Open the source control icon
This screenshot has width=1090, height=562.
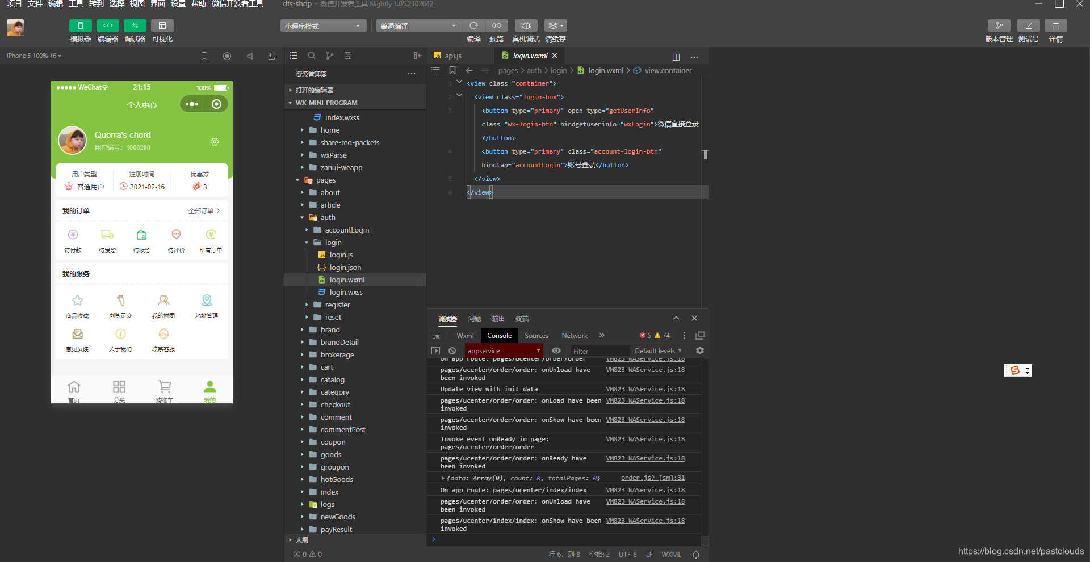point(330,56)
